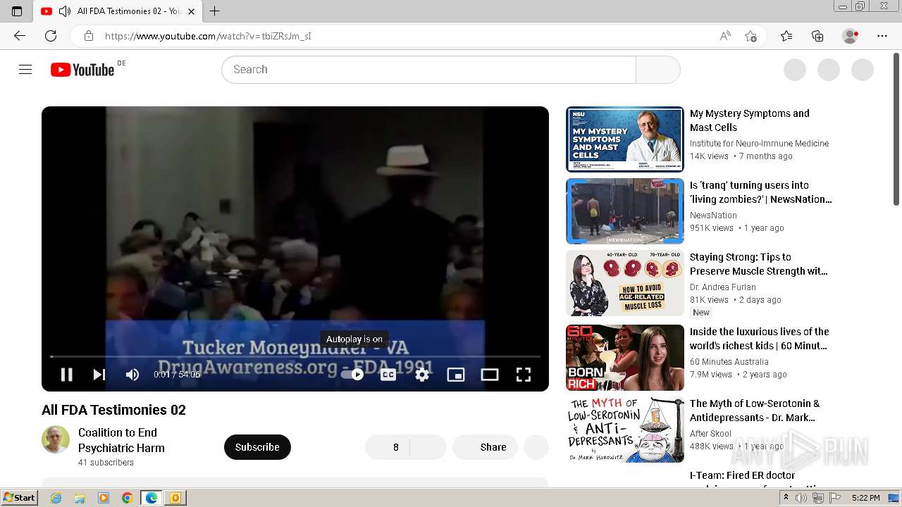The height and width of the screenshot is (507, 902).
Task: Seek on the video progress bar
Action: pyautogui.click(x=295, y=356)
